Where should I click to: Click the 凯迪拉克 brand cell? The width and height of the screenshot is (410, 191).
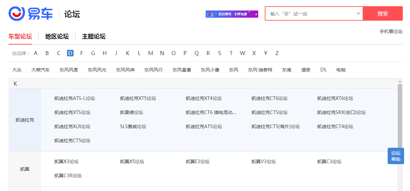point(25,120)
